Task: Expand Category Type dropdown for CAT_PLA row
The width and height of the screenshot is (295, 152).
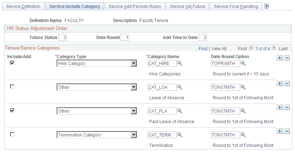Action: (133, 111)
